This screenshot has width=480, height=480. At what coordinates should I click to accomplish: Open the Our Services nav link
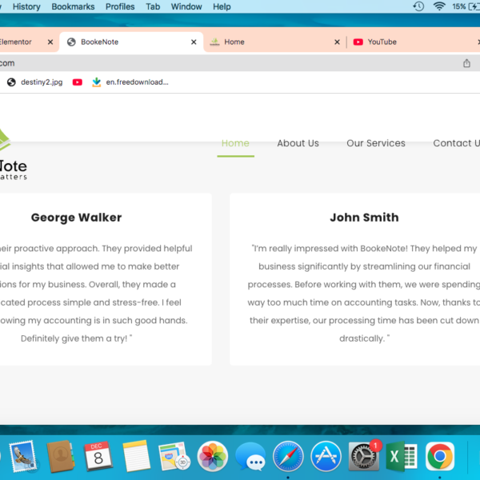pos(376,143)
